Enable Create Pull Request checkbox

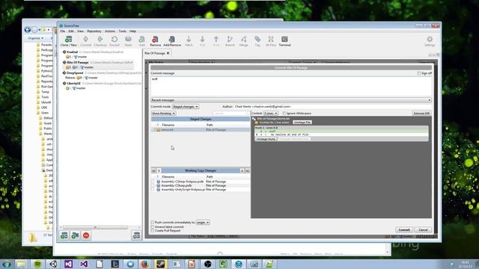click(153, 231)
